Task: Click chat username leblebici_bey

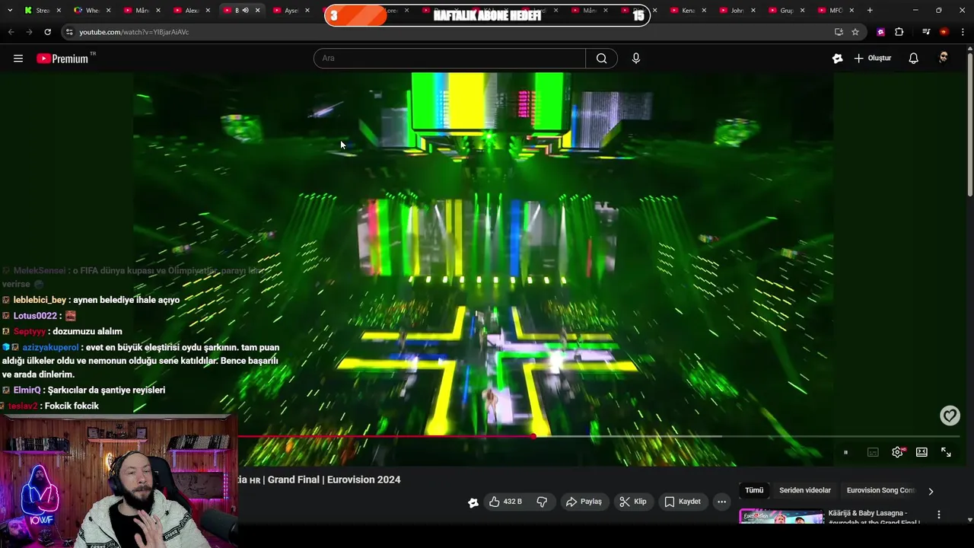Action: [40, 300]
